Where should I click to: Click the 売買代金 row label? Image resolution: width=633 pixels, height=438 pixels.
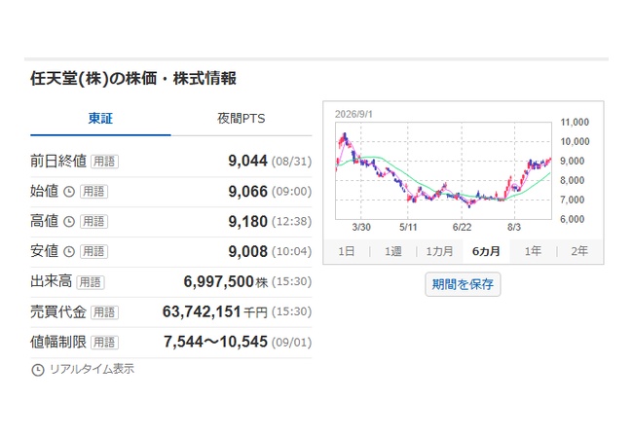[58, 311]
